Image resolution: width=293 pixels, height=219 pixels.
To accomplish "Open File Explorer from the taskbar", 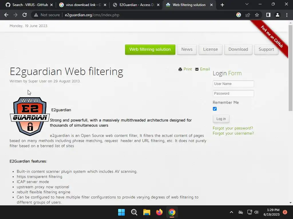I will (147, 212).
